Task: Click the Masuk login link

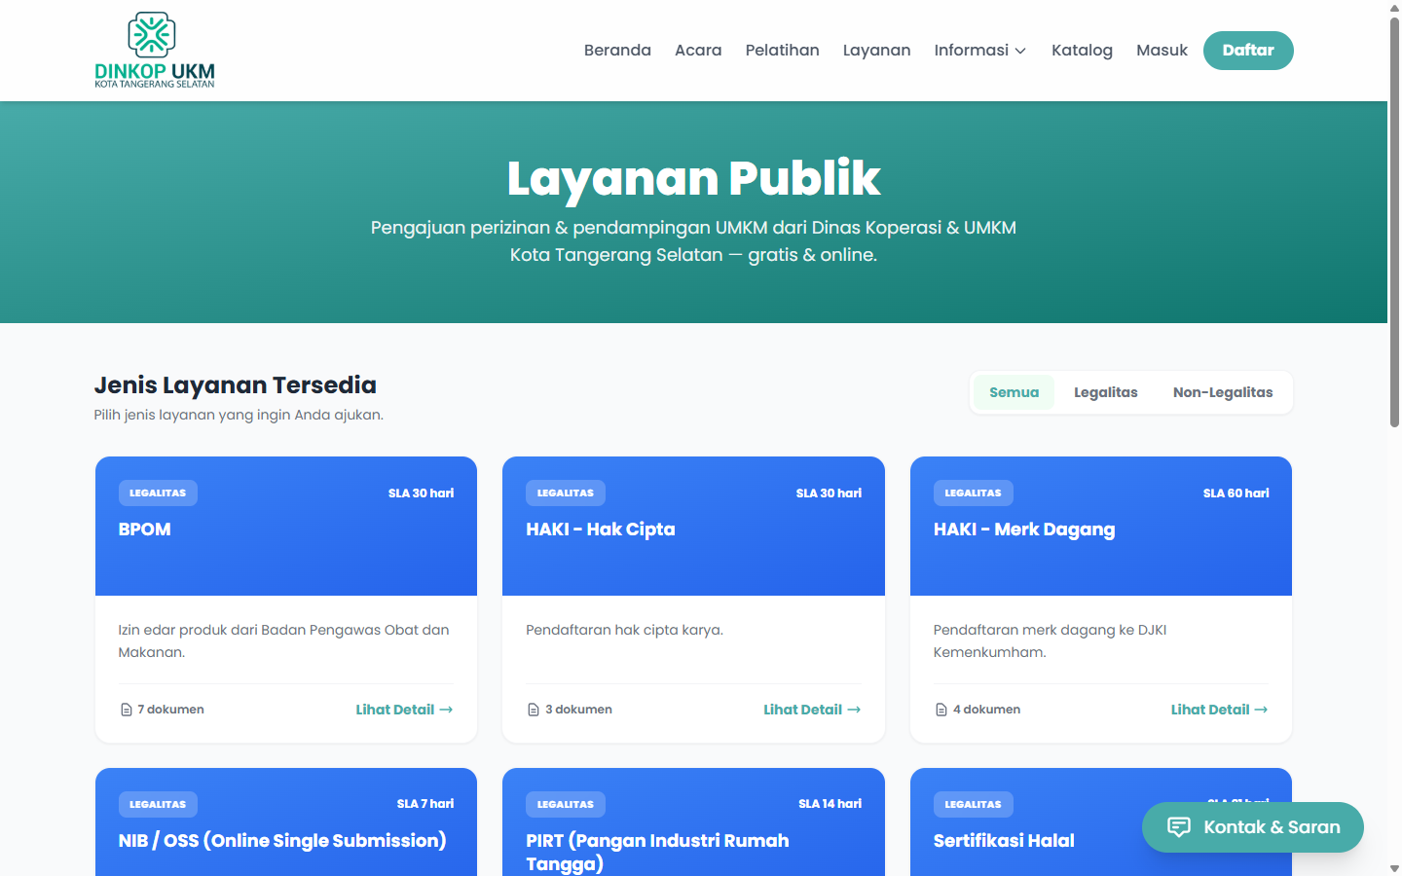Action: click(x=1162, y=51)
